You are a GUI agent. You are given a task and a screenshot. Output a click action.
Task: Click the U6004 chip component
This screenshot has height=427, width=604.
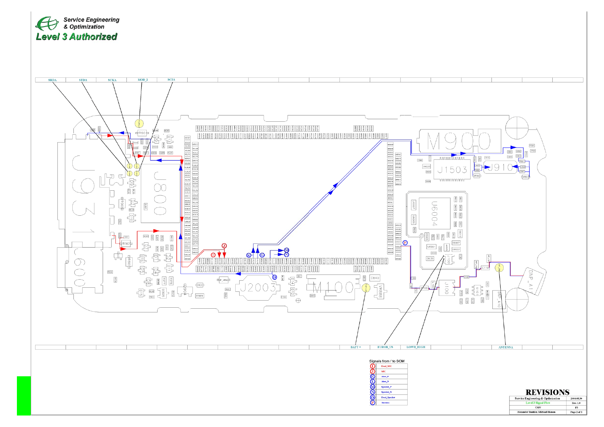[x=435, y=214]
